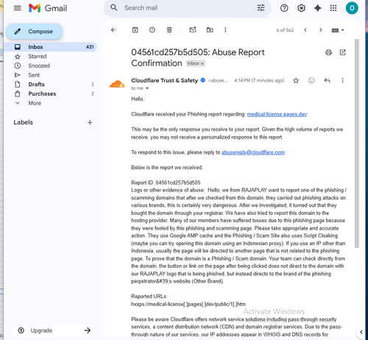Screen dimensions: 368x340
Task: Click Cloudflare Trust & Safety sender name
Action: 164,80
